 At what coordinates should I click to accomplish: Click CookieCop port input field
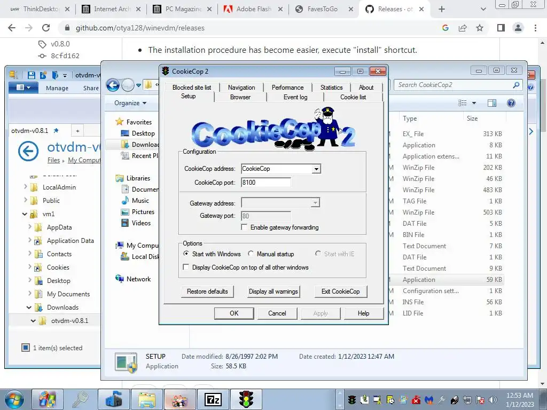pos(266,183)
